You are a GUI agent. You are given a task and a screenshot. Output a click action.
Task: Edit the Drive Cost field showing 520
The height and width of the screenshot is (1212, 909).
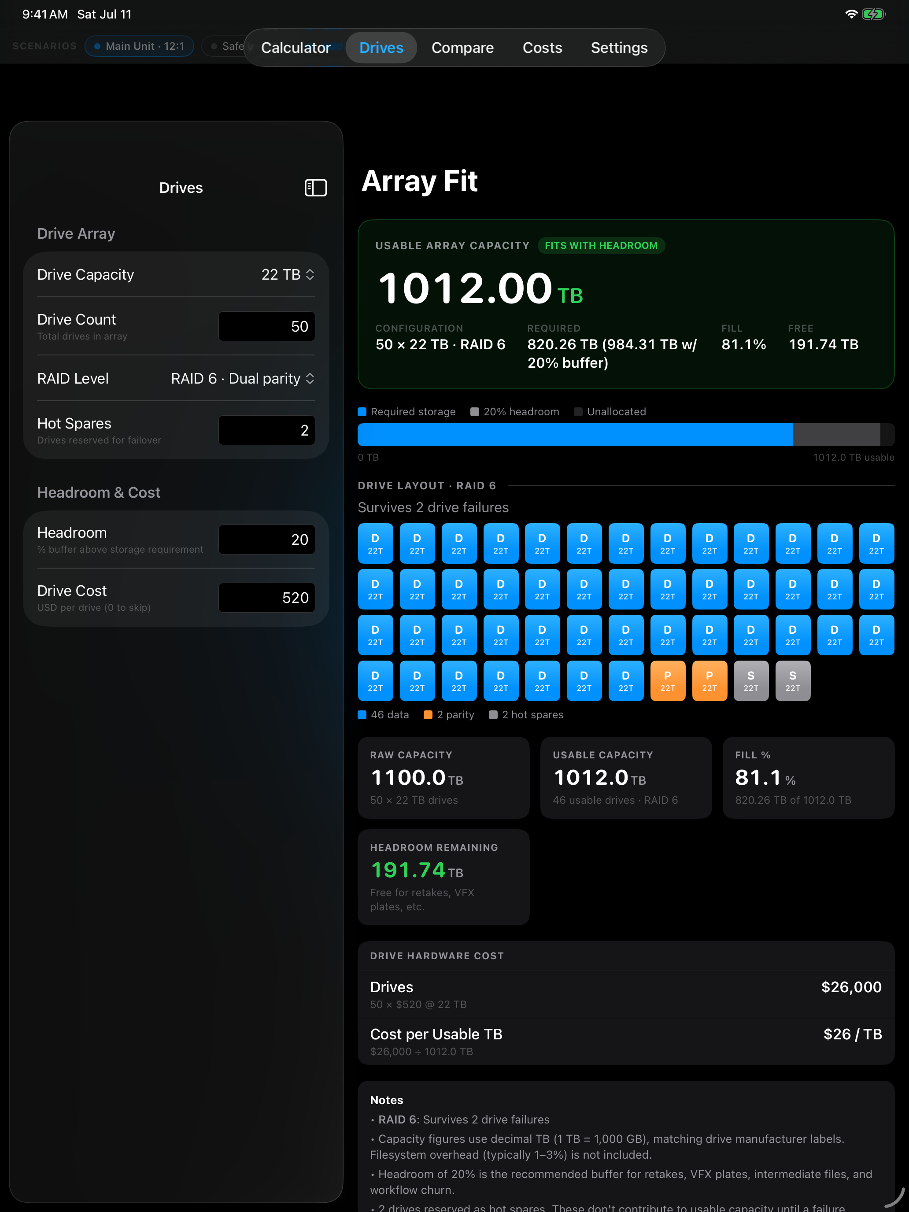(267, 598)
